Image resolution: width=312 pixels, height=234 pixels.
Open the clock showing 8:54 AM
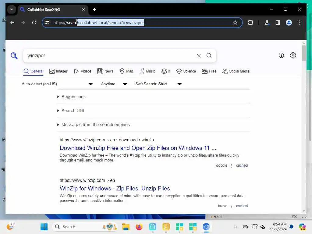(278, 227)
